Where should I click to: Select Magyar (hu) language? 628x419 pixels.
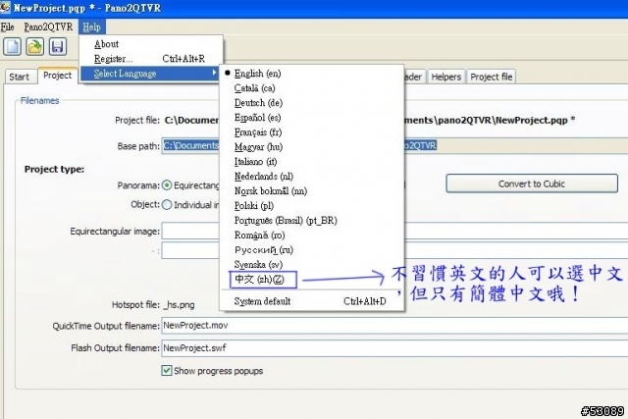click(312, 147)
